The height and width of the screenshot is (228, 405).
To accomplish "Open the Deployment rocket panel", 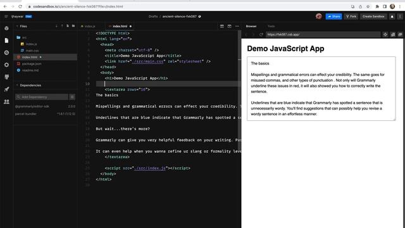I will click(6, 89).
